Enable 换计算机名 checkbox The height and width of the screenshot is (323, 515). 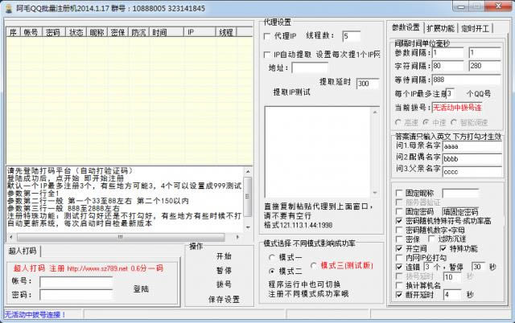pyautogui.click(x=399, y=285)
